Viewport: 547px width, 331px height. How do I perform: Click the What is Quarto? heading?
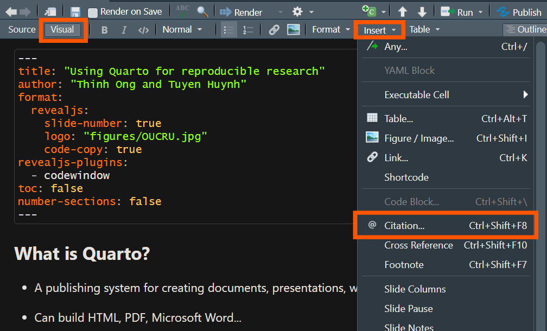click(x=82, y=253)
